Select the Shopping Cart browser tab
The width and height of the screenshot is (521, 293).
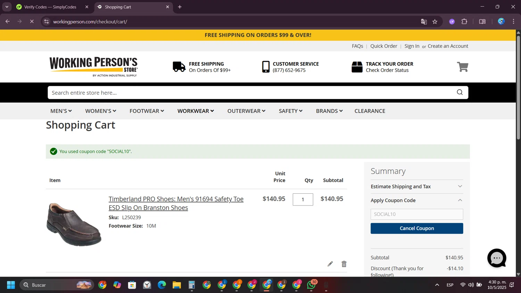pyautogui.click(x=133, y=7)
